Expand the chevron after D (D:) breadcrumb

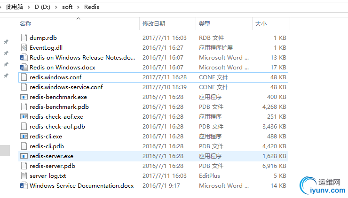pos(56,7)
